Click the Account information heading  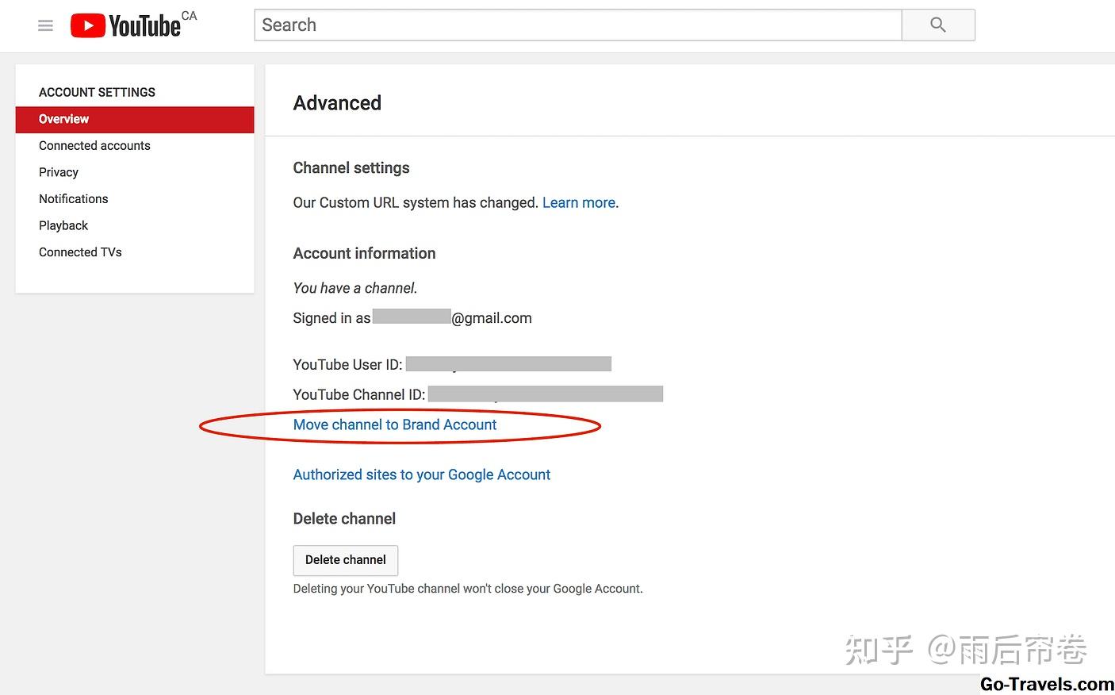[x=365, y=254]
